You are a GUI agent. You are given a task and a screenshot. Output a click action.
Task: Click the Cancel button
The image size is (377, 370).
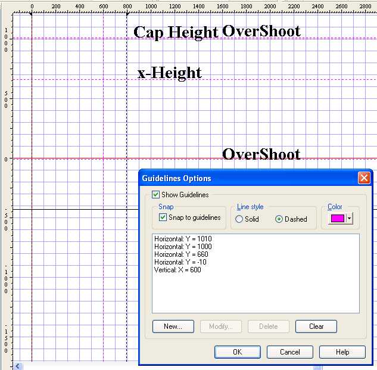tap(289, 352)
